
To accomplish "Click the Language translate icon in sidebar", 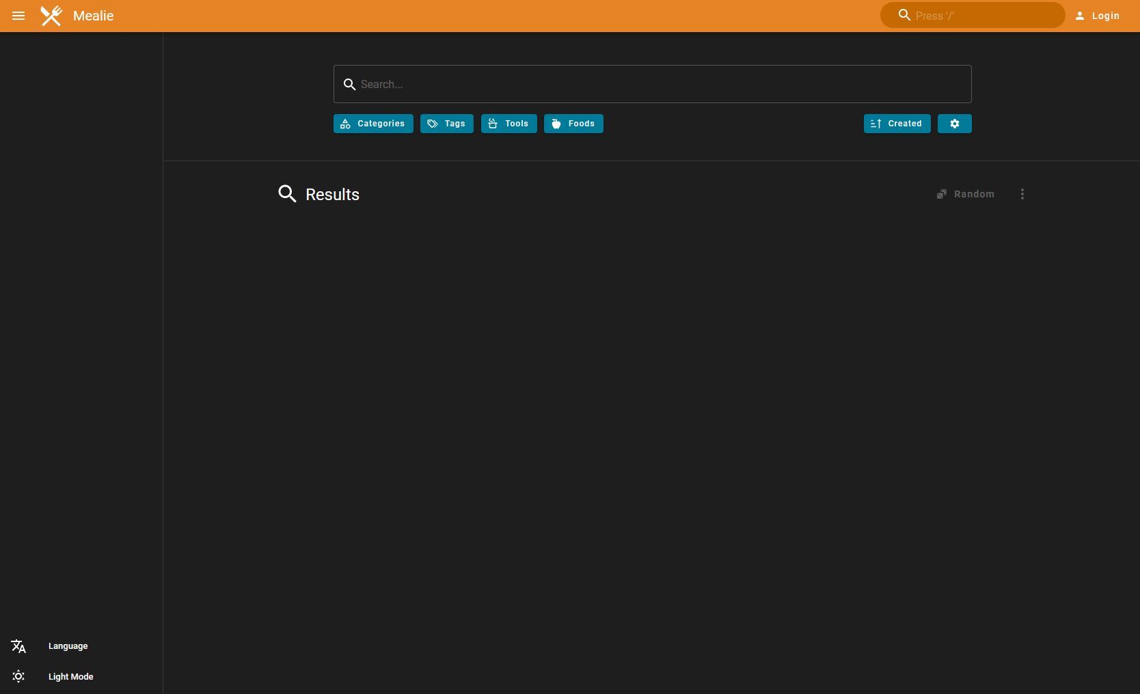I will tap(18, 646).
